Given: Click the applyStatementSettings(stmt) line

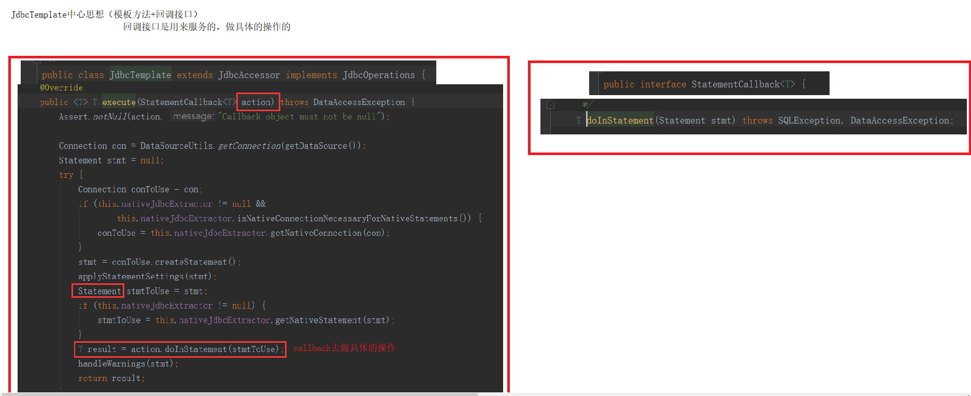Looking at the screenshot, I should (x=147, y=277).
